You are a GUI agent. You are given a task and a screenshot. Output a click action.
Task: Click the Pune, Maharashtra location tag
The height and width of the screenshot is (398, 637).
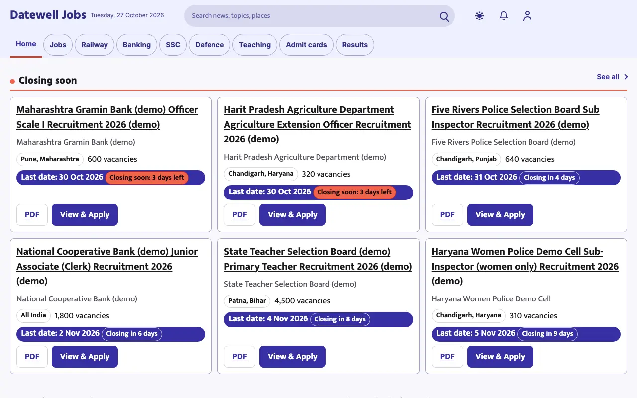click(x=50, y=159)
